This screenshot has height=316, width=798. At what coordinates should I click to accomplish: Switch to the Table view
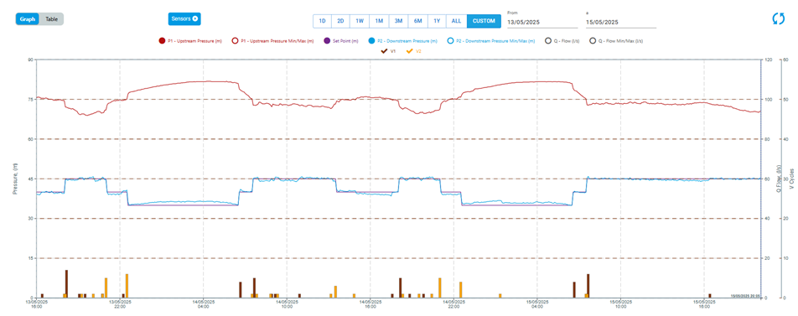coord(51,19)
